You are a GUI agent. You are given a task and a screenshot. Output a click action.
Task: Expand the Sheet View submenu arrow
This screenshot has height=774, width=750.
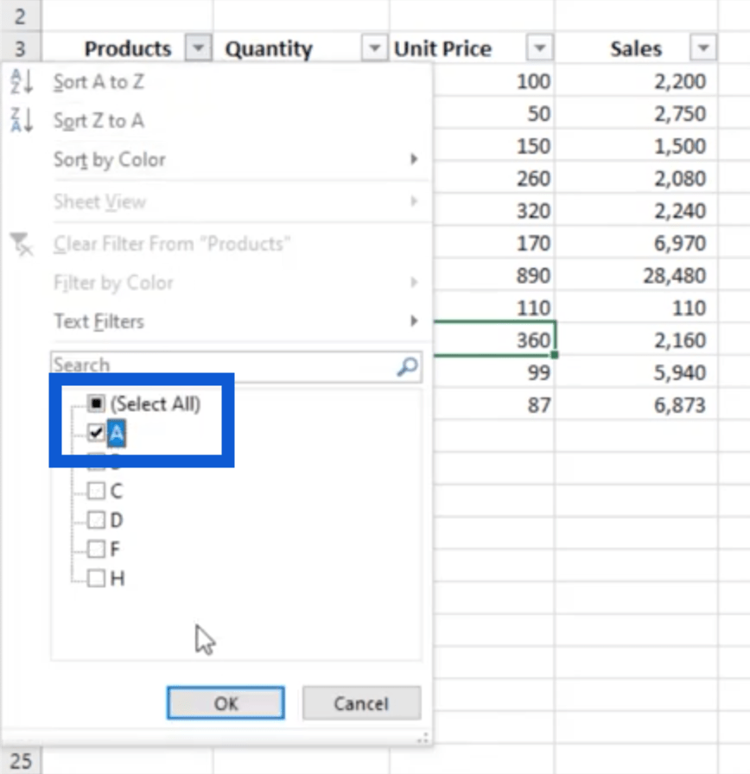pyautogui.click(x=414, y=201)
